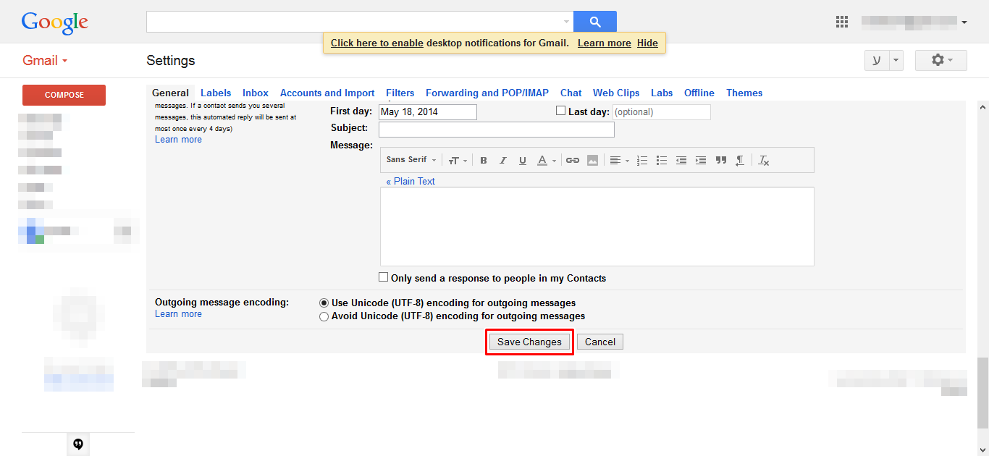This screenshot has width=989, height=456.
Task: Open the Sans Serif font dropdown
Action: point(411,160)
